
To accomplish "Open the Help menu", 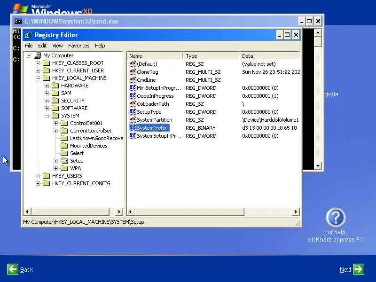I will point(100,46).
